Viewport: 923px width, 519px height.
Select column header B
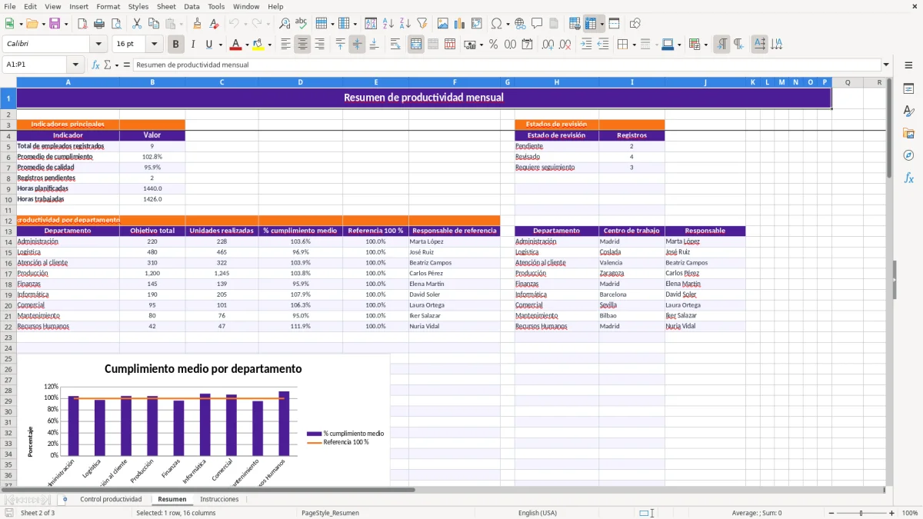[x=152, y=82]
